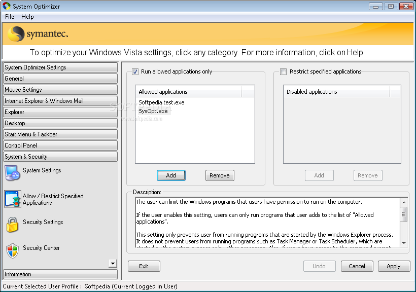Screen dimensions: 416x292
Task: Click the Undo button
Action: pyautogui.click(x=319, y=266)
